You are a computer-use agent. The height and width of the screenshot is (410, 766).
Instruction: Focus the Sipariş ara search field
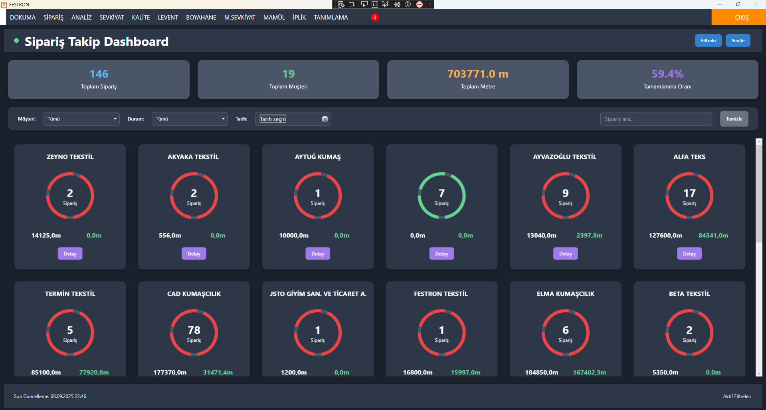point(656,119)
